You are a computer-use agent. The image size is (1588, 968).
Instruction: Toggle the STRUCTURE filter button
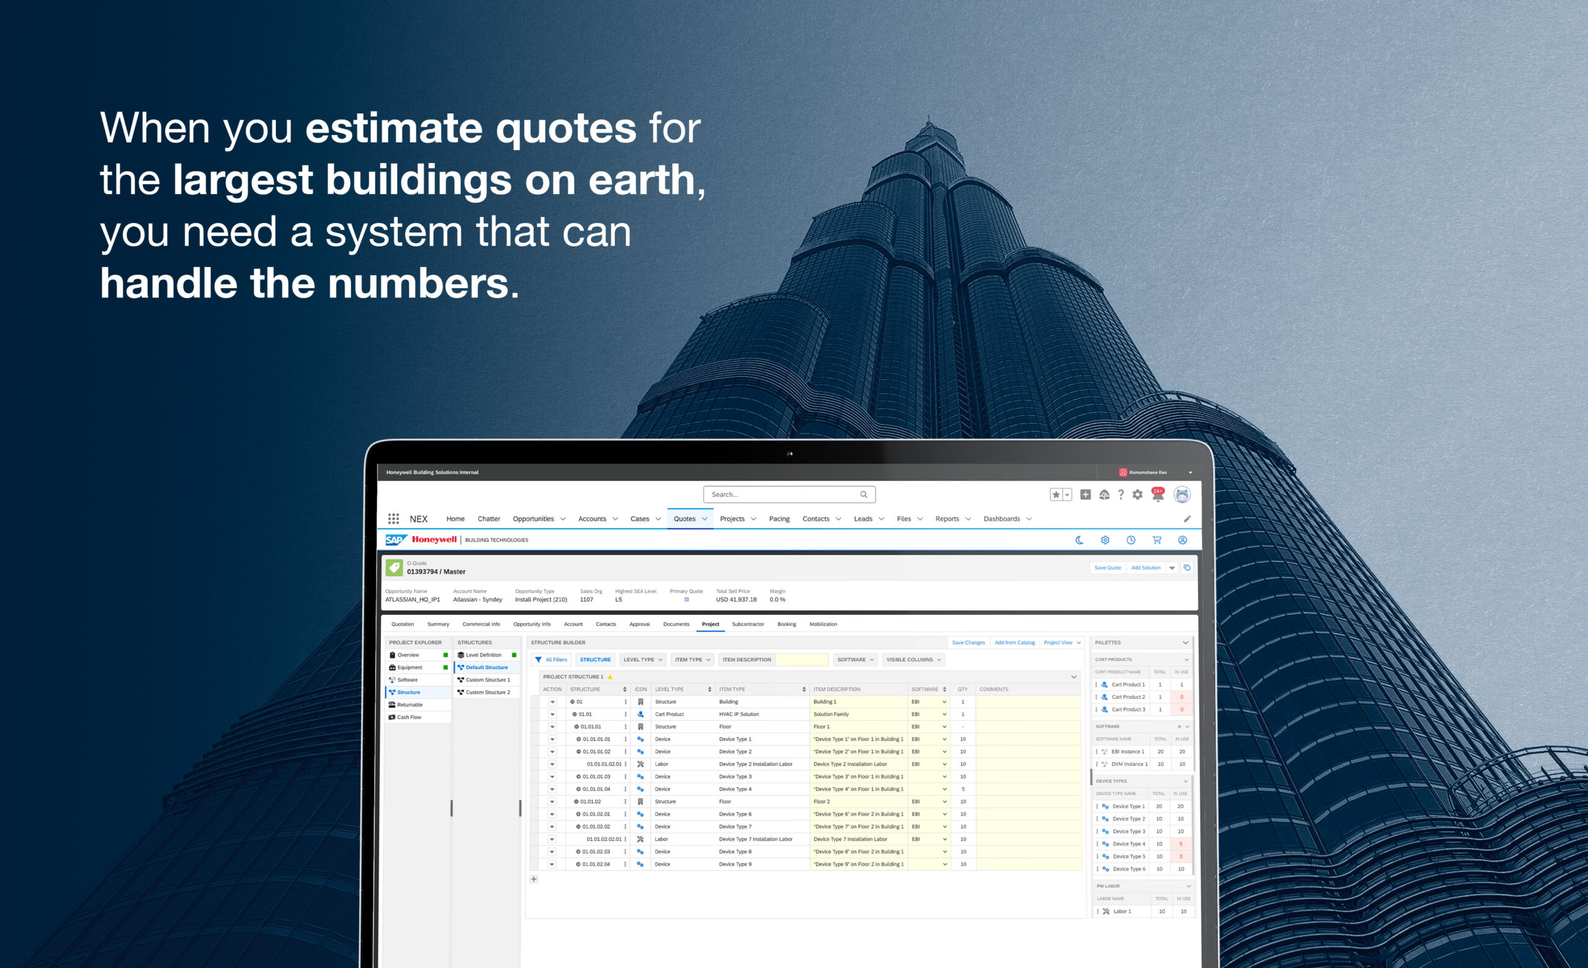(x=595, y=659)
